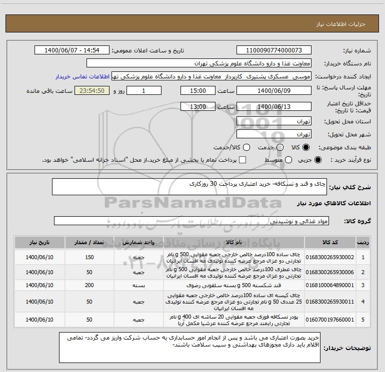
Task: Click the quantity 150 cell
Action: point(89,257)
